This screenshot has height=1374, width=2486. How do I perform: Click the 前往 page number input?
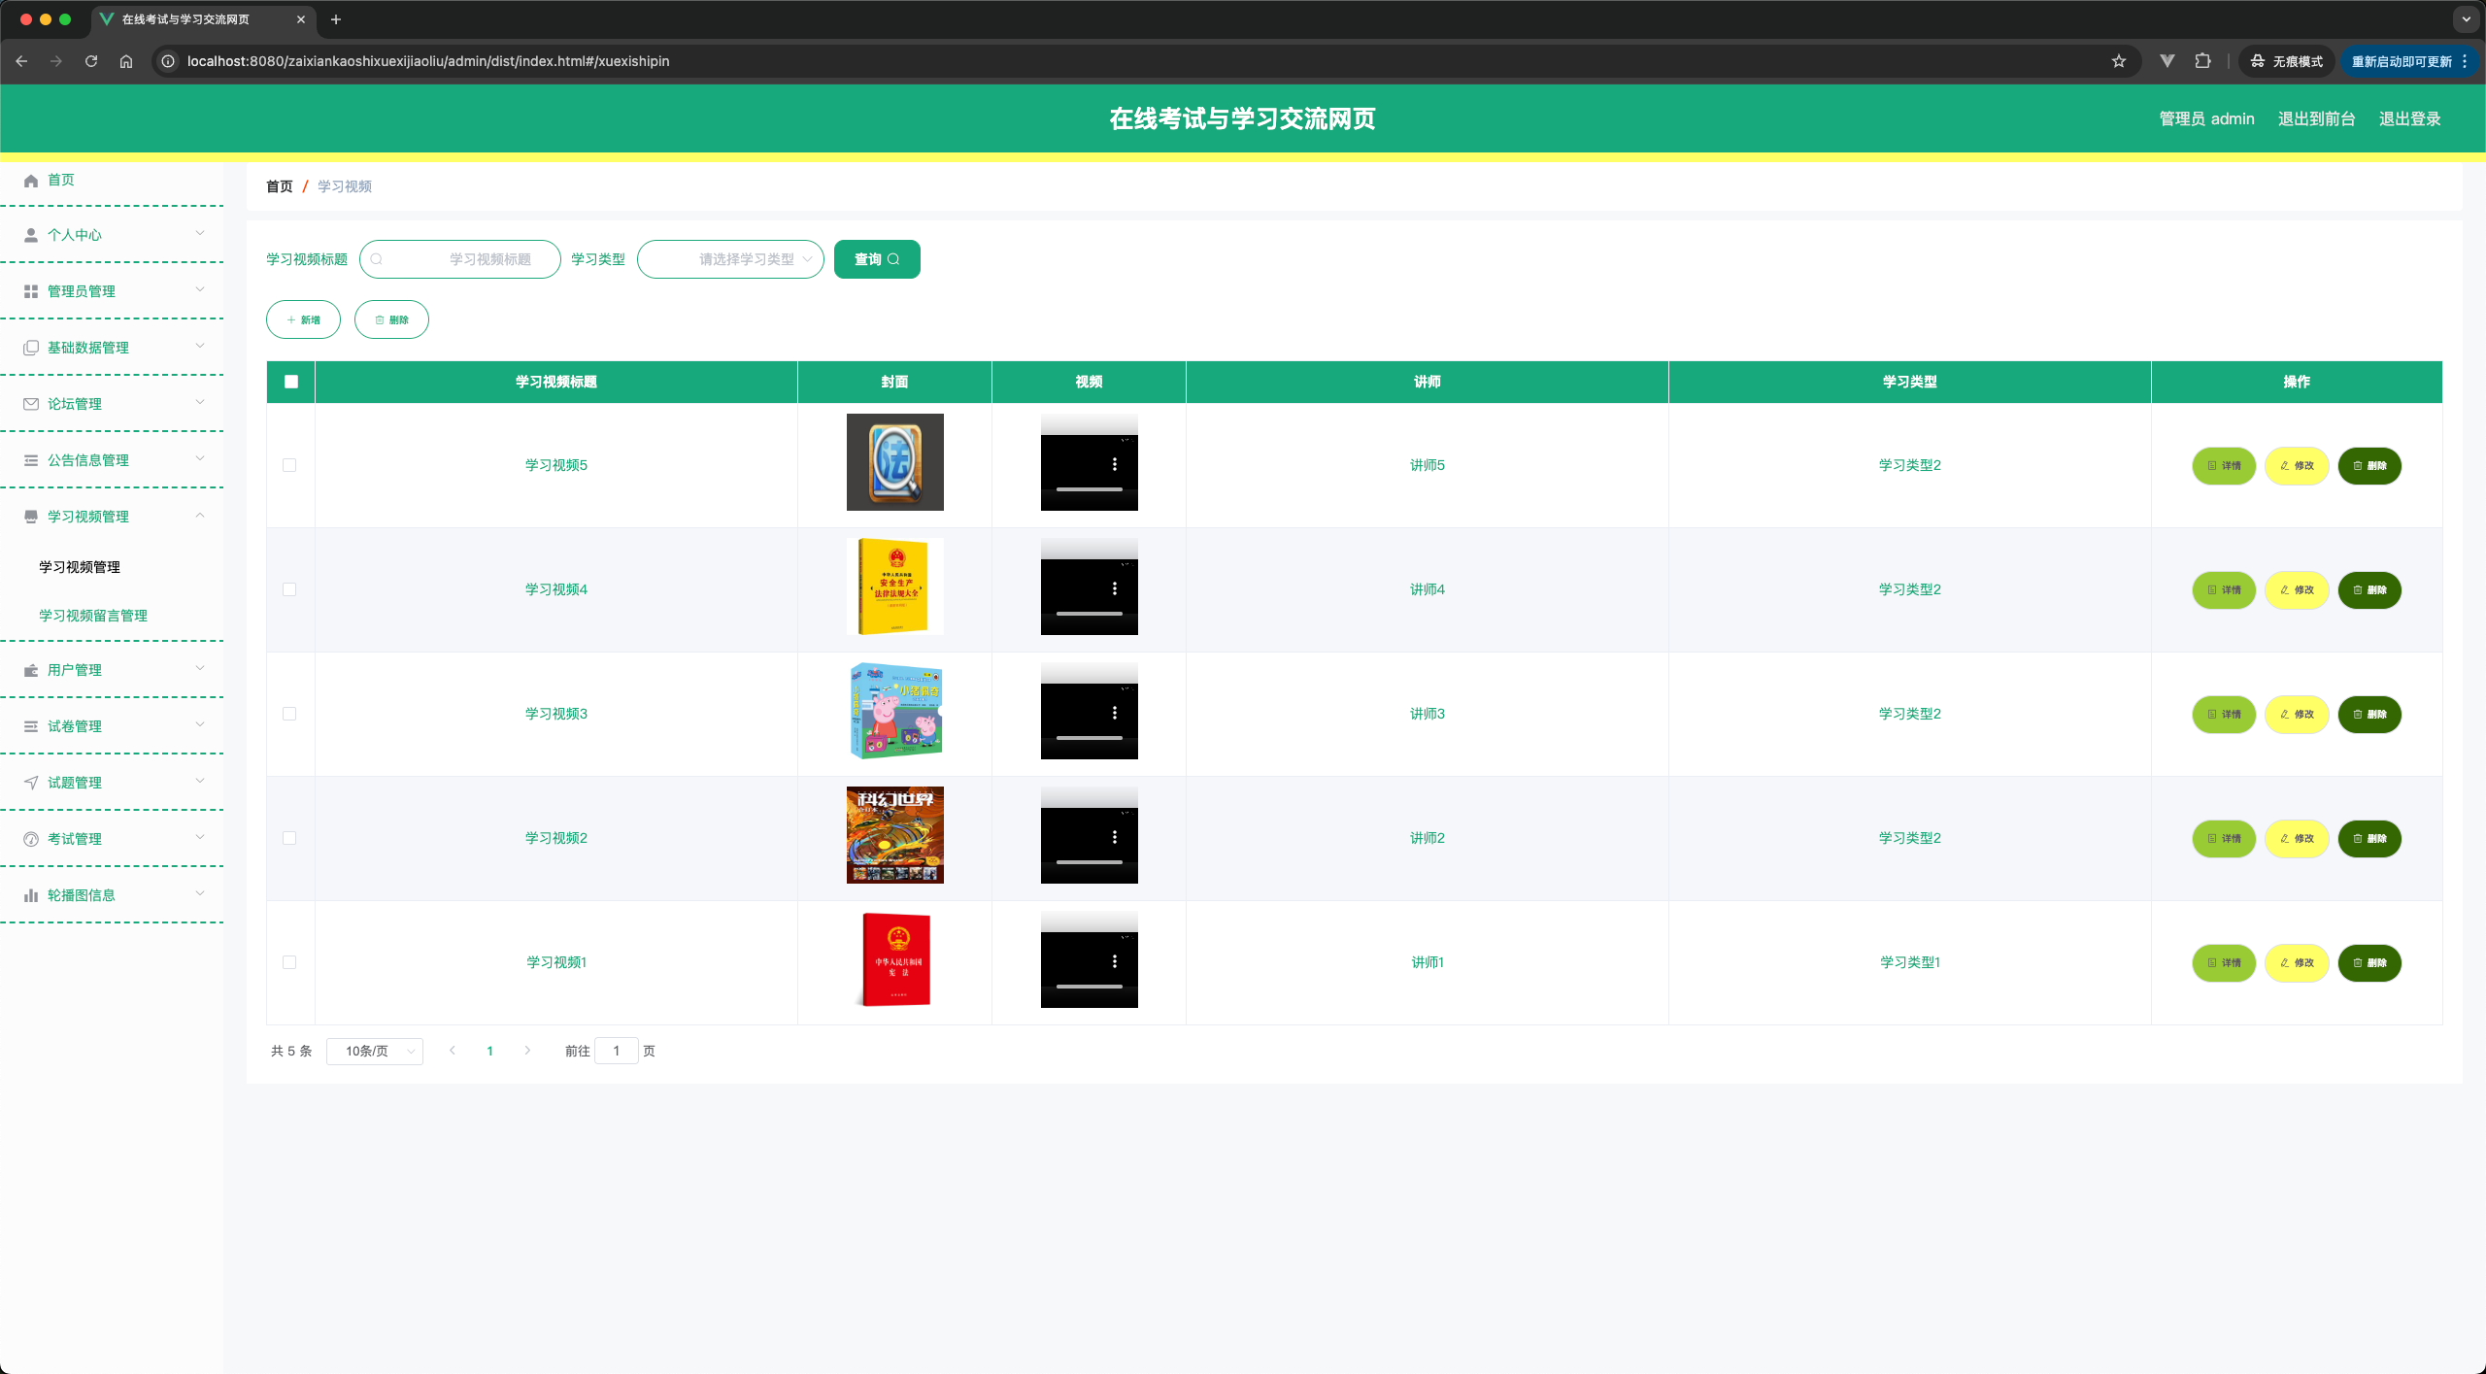click(x=616, y=1051)
